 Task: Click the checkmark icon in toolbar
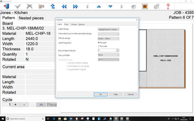tap(18, 6)
